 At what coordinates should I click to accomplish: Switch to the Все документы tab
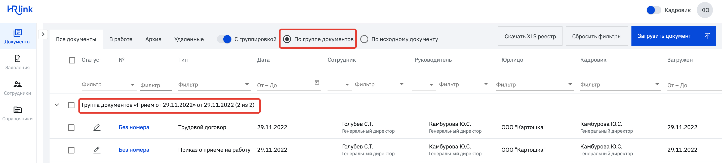pos(76,39)
